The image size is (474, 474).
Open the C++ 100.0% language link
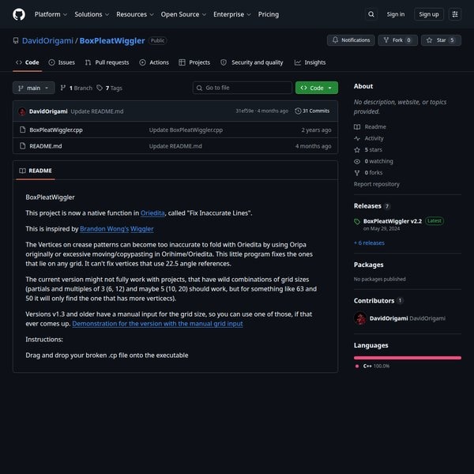[373, 366]
